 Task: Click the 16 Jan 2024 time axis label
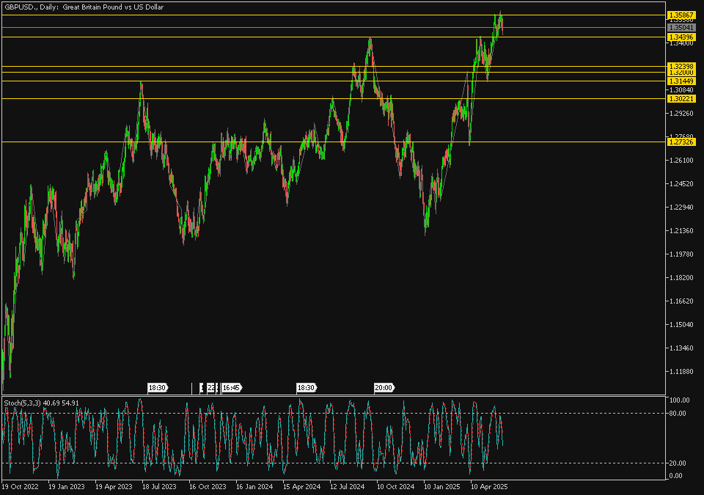[254, 486]
